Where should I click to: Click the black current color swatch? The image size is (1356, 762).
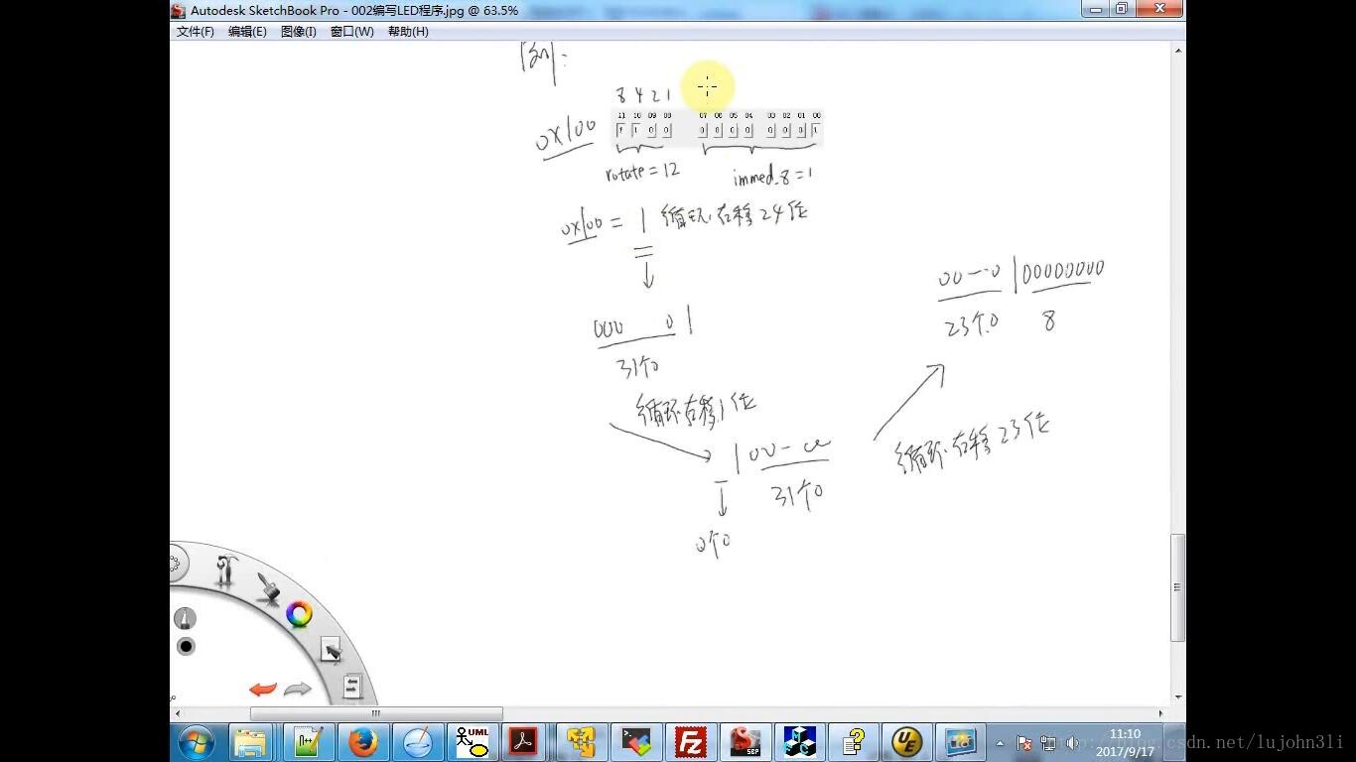186,647
